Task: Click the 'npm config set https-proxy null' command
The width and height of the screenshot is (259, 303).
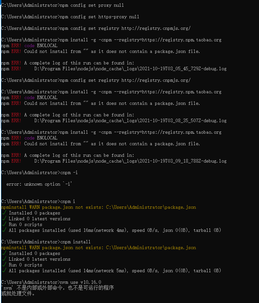Action: pyautogui.click(x=100, y=17)
